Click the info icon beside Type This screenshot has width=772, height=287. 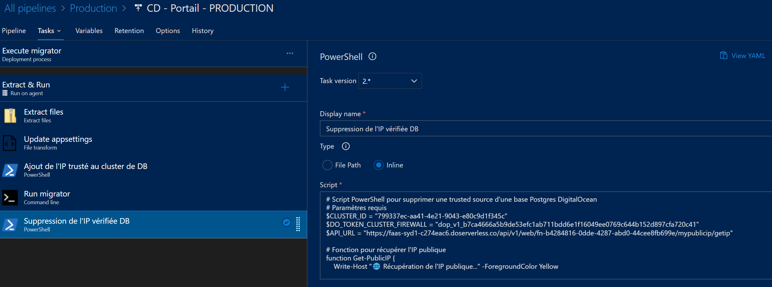point(346,146)
